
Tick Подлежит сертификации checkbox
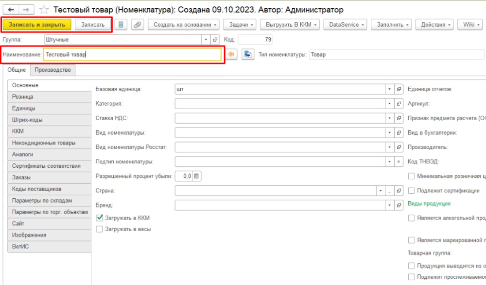pos(412,191)
